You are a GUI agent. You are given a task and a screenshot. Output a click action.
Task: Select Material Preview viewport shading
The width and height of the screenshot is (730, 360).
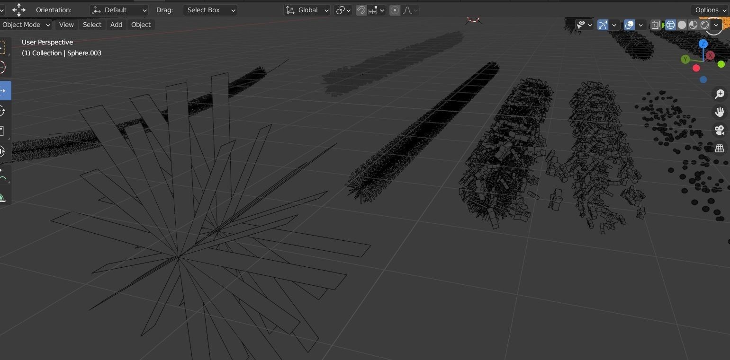tap(693, 25)
